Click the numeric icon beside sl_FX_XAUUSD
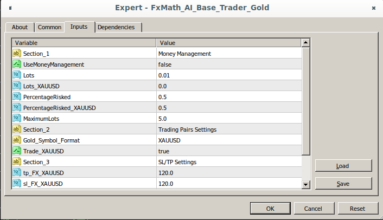 coord(17,183)
